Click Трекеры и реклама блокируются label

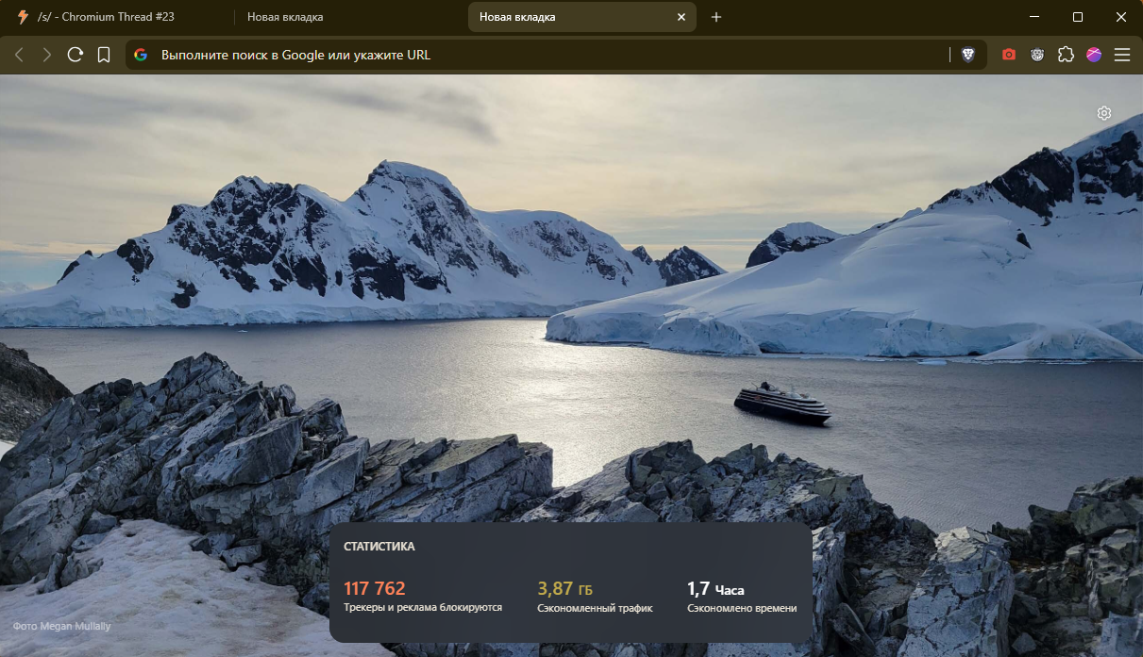[423, 608]
